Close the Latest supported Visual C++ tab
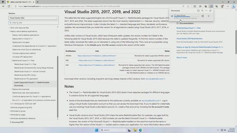The width and height of the screenshot is (237, 133). (x=33, y=2)
